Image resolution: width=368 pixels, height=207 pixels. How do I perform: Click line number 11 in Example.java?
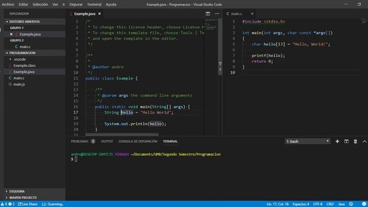tap(75, 78)
